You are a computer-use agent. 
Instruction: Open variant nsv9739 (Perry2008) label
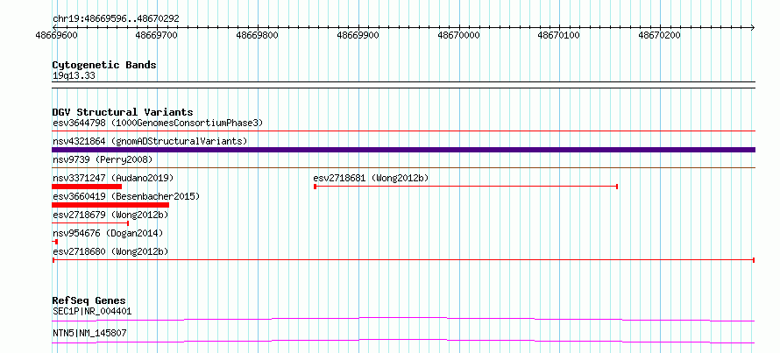coord(102,159)
